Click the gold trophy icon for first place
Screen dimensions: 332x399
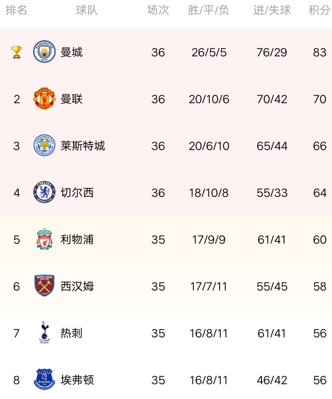(x=16, y=52)
